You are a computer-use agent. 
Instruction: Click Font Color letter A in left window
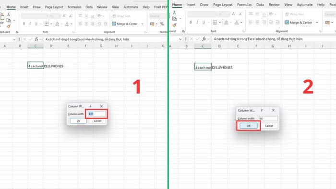point(67,24)
